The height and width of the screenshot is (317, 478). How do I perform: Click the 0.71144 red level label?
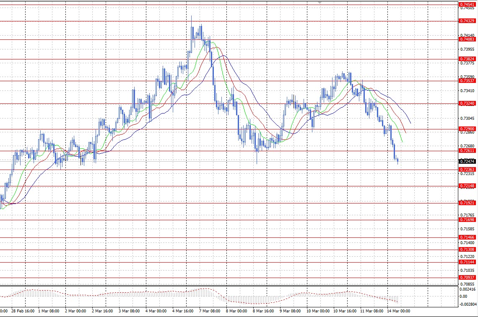click(467, 262)
